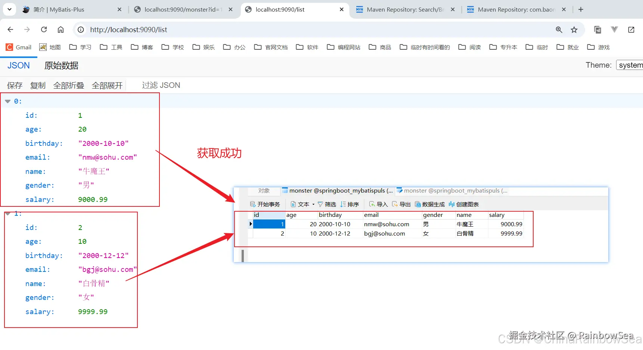Open the 软件 bookmark folder
Screen dimensions: 643x350
(307, 47)
